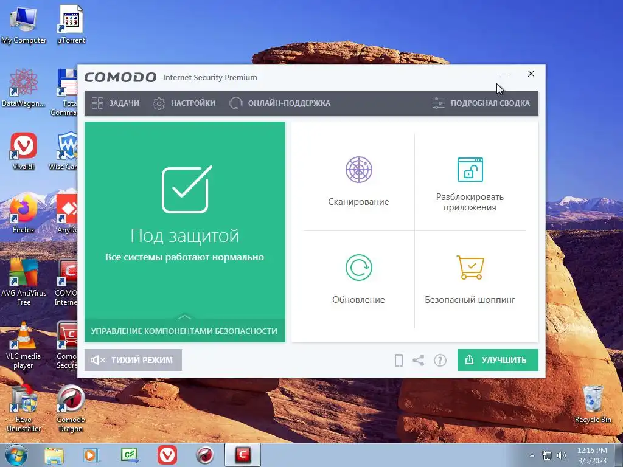
Task: Select the Recycle Bin icon
Action: click(593, 404)
